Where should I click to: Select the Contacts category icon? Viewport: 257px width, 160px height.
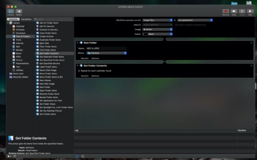pos(14,30)
